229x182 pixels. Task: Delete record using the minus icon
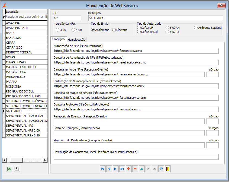point(135,169)
